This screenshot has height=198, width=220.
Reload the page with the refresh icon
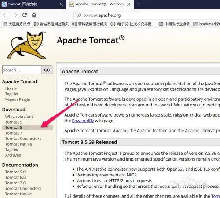coord(25,15)
